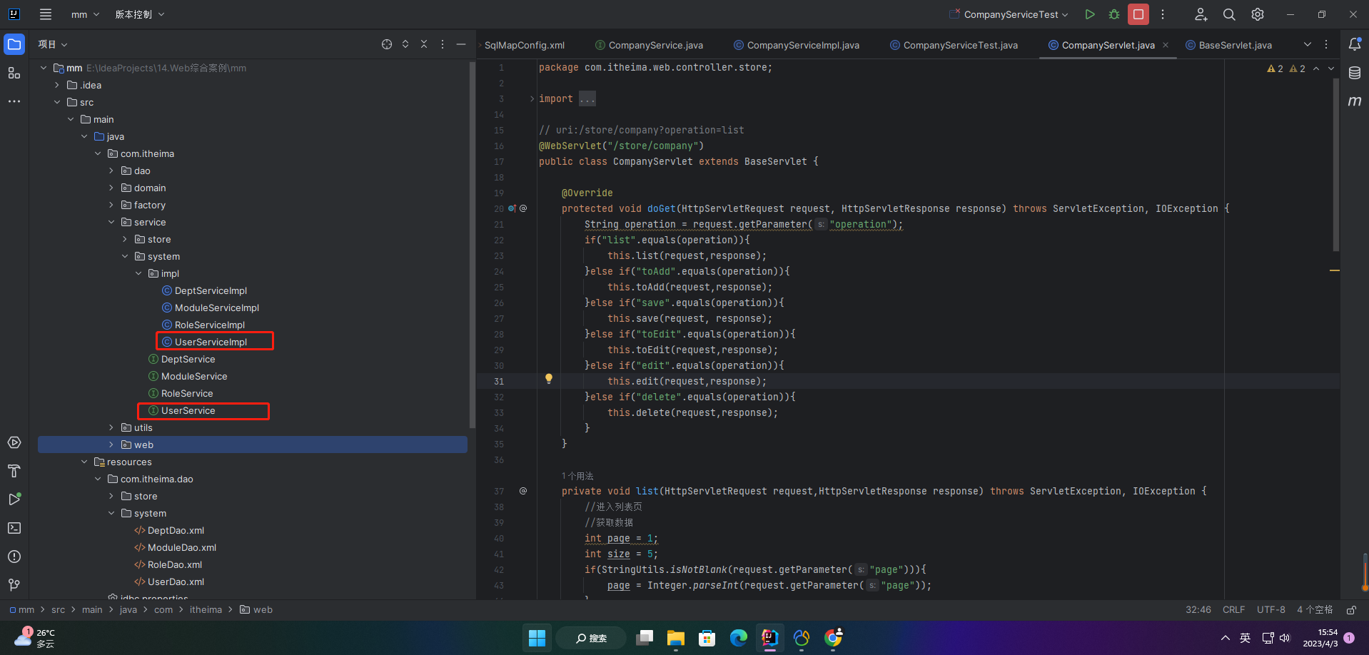Open the mm project dropdown
Screen dimensions: 1369x655
click(85, 14)
